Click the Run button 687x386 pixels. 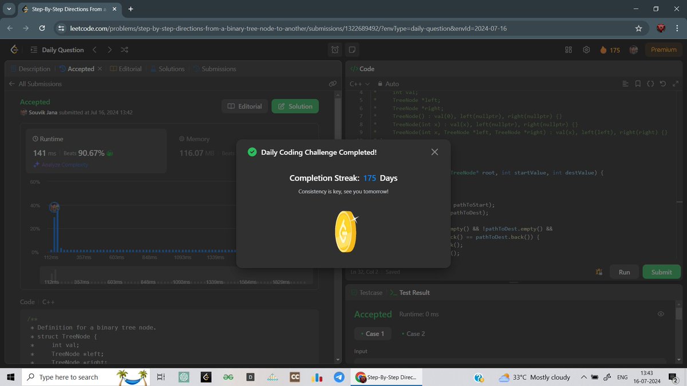click(624, 272)
